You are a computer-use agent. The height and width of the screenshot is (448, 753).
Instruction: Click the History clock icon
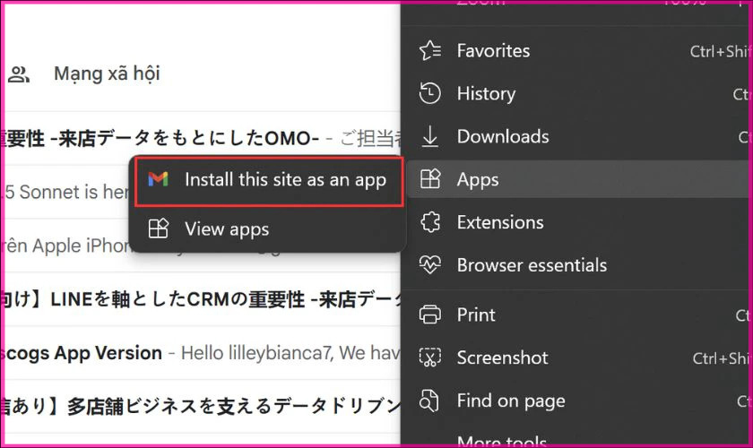[x=429, y=93]
